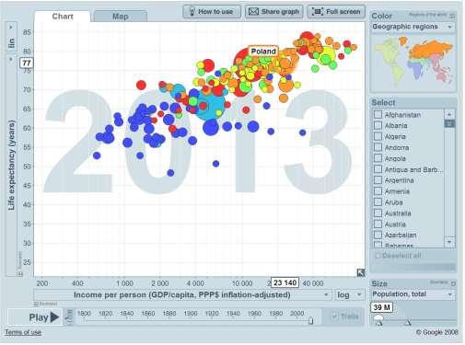Click the envelope icon in Share graph
Viewport: 465px width, 345px height.
[x=253, y=12]
